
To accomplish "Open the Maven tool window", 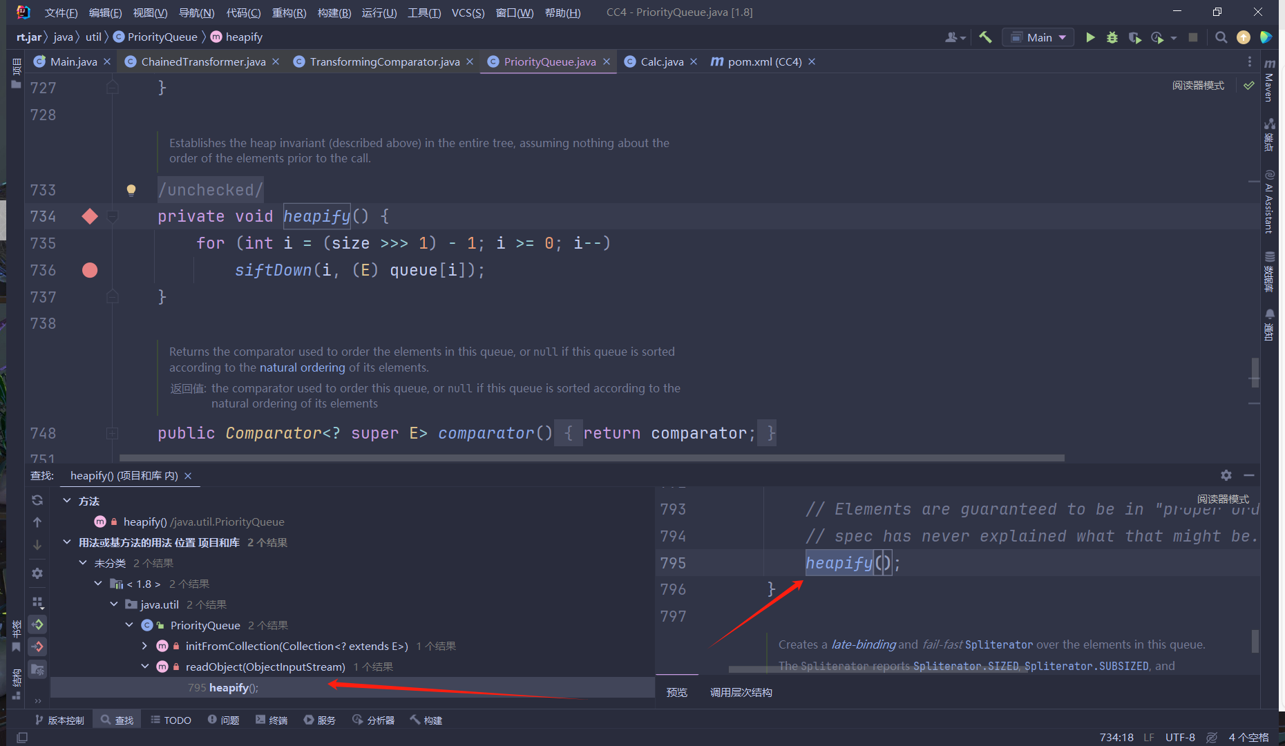I will click(x=1270, y=81).
